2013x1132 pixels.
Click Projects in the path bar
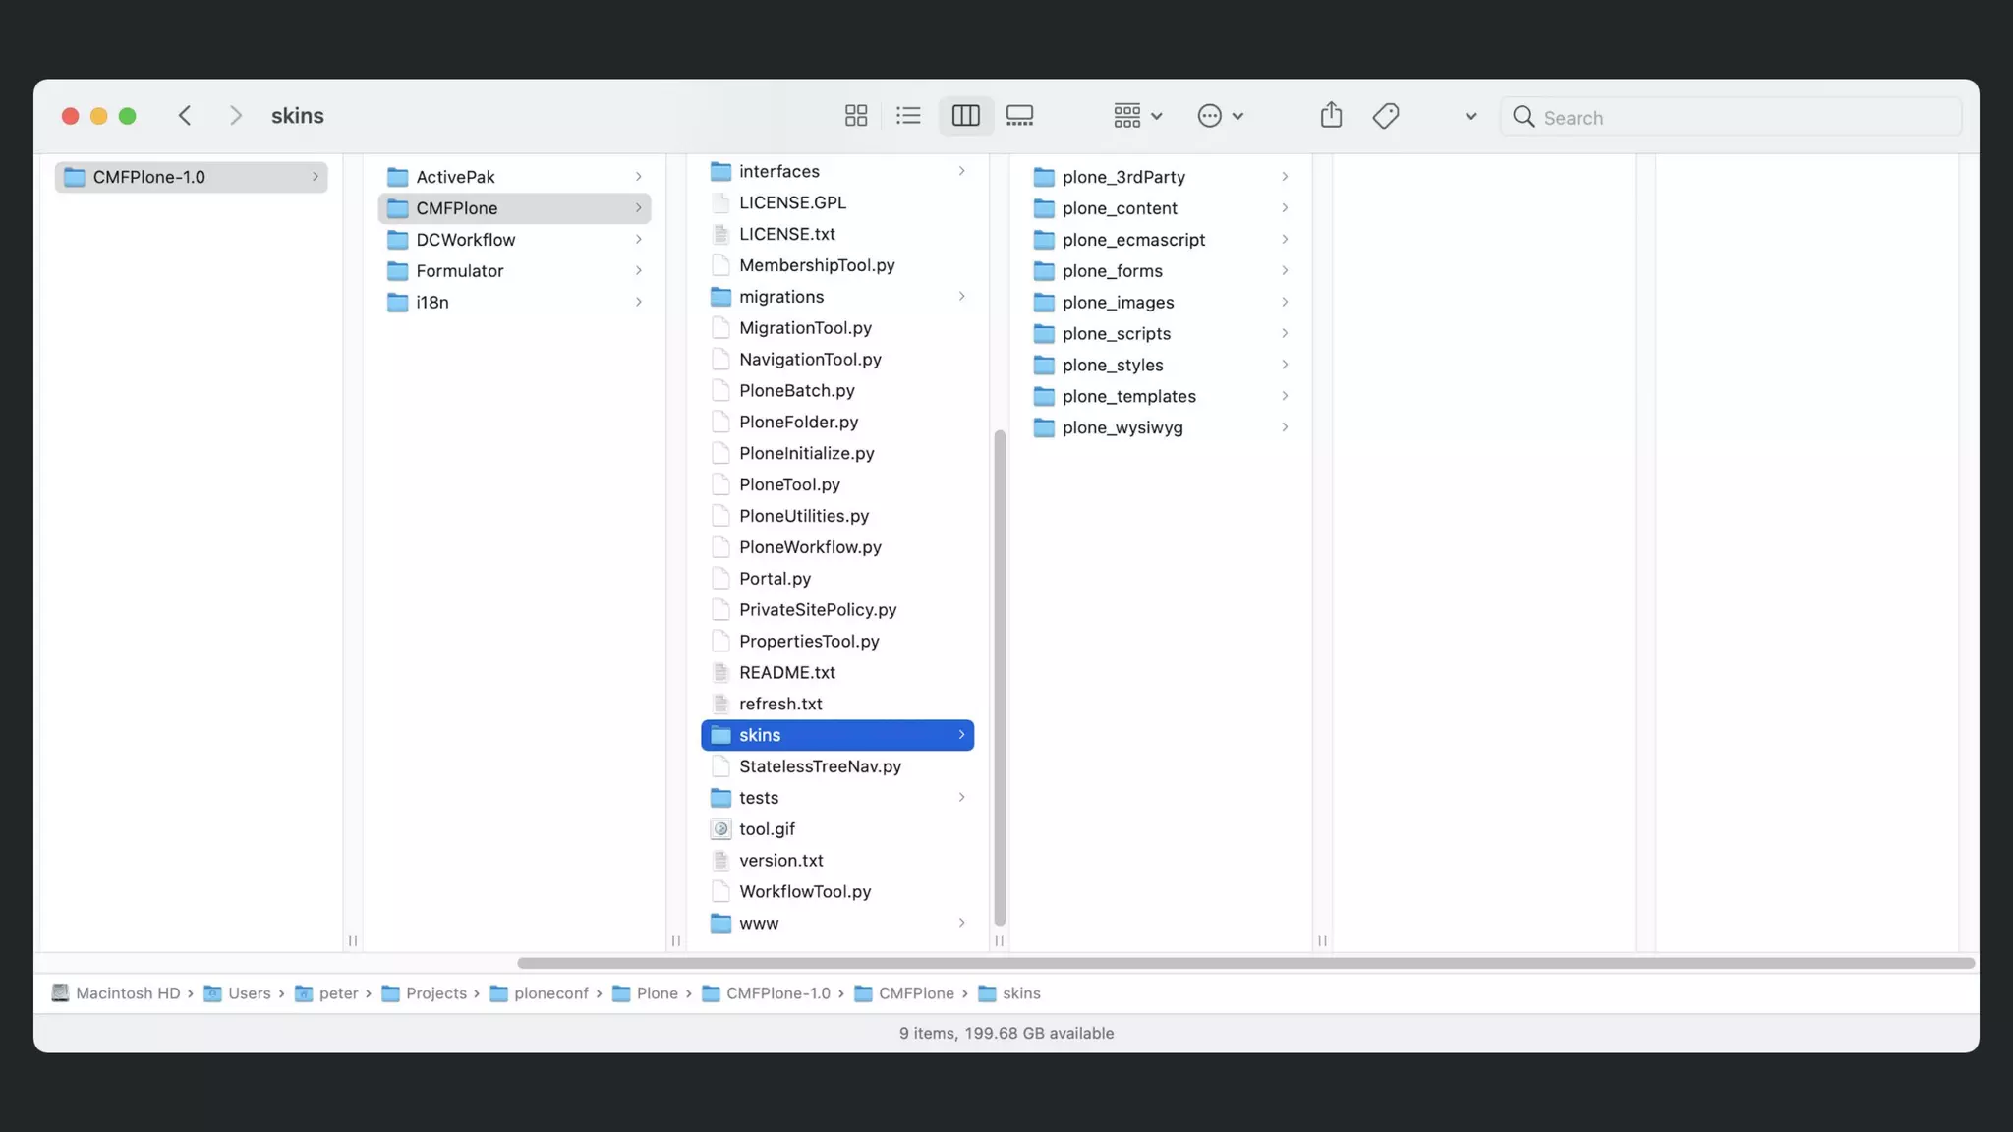(x=435, y=993)
